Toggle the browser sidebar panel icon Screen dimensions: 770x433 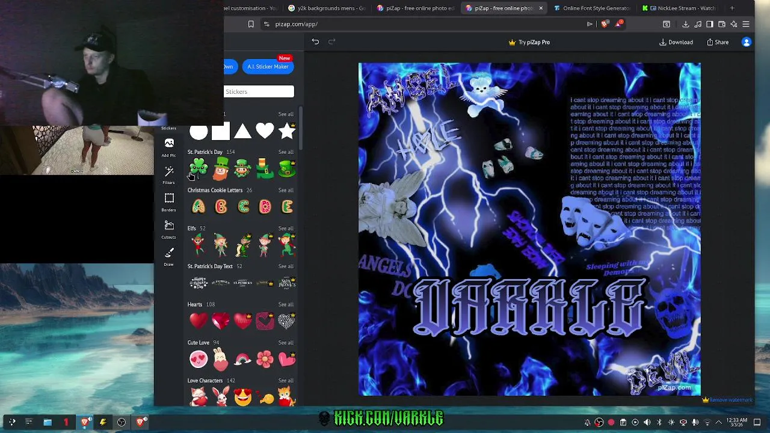(x=710, y=24)
